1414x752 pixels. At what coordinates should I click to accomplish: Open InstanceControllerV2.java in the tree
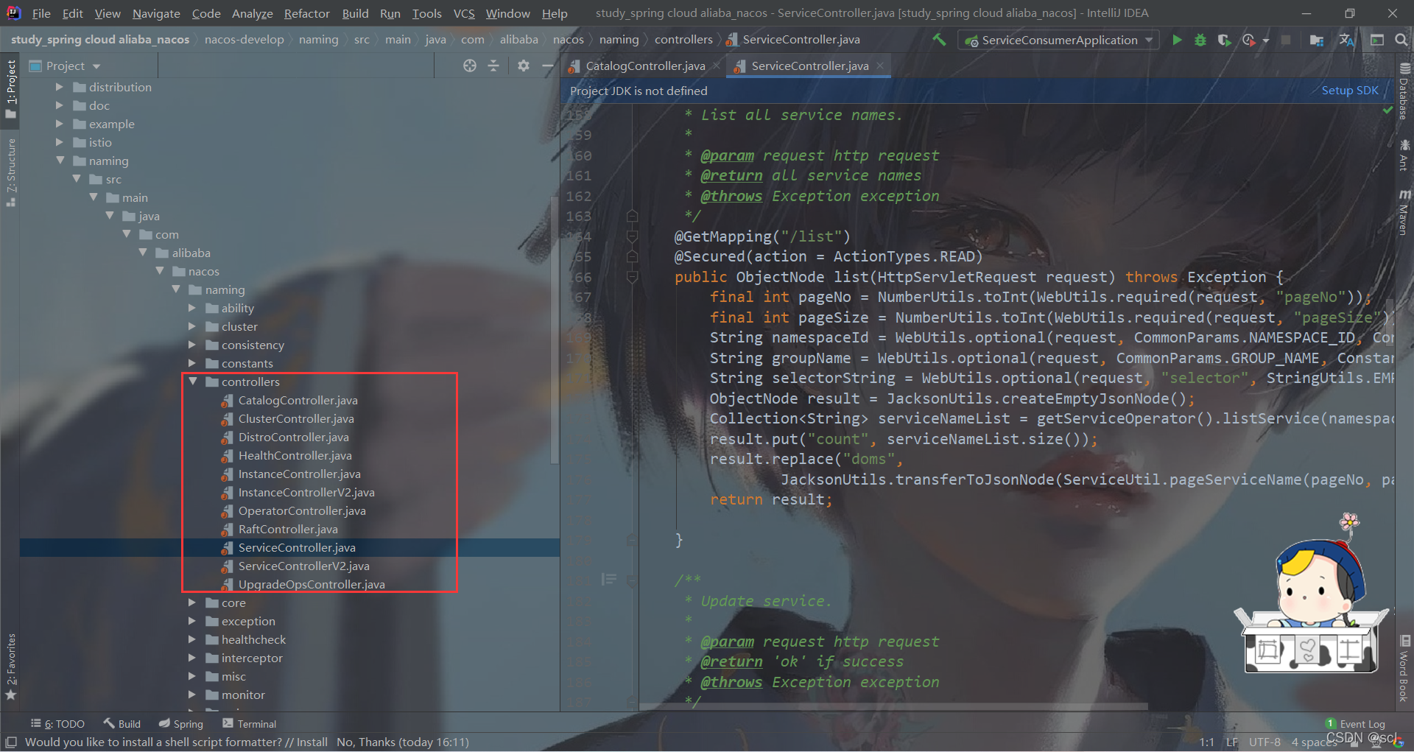(306, 492)
